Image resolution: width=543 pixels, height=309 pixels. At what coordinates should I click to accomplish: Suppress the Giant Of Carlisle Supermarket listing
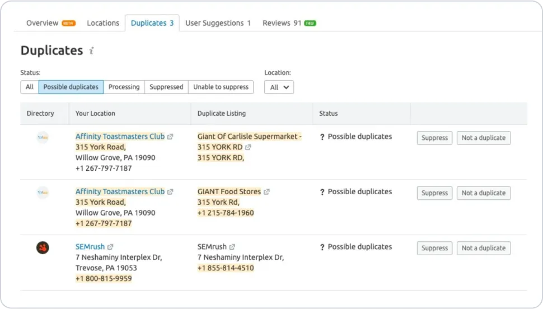434,138
